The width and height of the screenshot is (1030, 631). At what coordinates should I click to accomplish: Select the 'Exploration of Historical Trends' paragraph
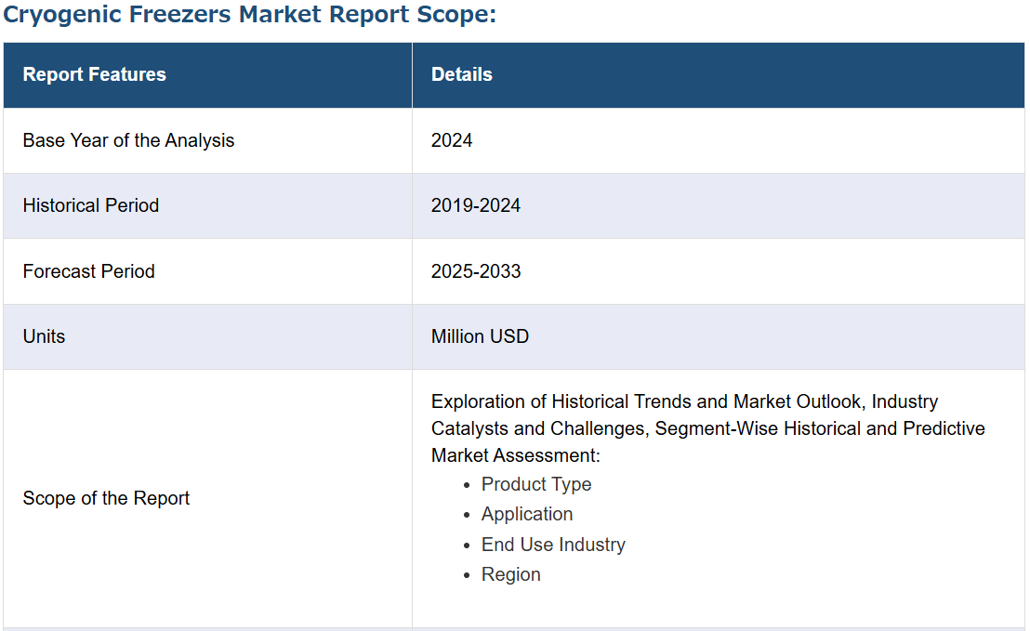pyautogui.click(x=708, y=428)
